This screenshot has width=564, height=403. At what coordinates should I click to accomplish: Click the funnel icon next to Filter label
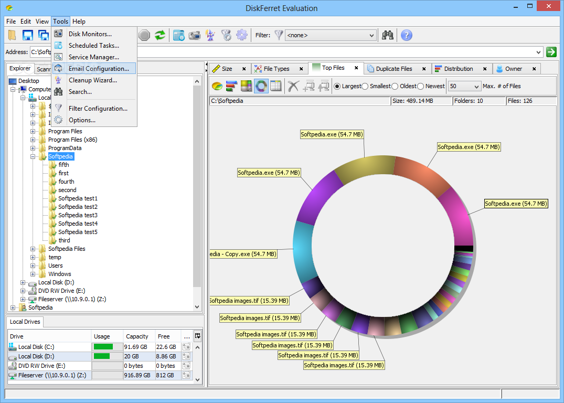(279, 35)
